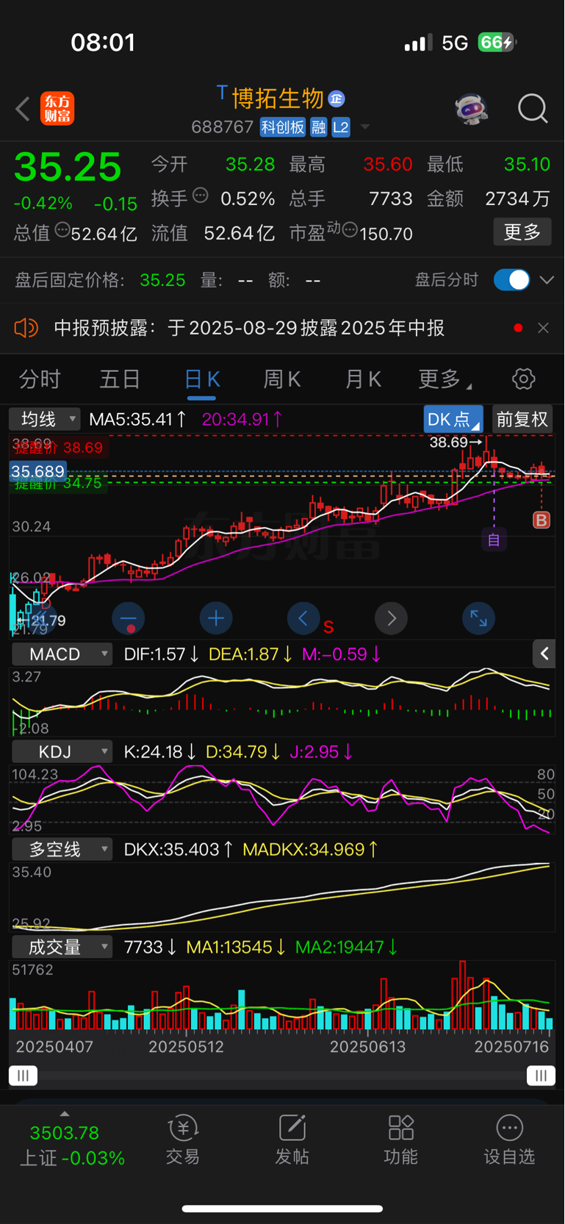Tap 盘后固定价格 value 35.25
This screenshot has height=1224, width=565.
coord(162,280)
